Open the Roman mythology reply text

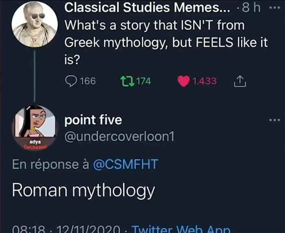click(x=83, y=191)
